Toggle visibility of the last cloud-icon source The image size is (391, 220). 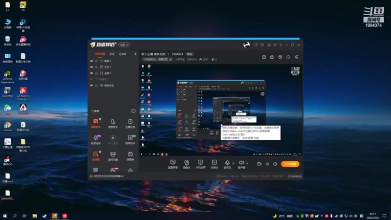tap(91, 85)
